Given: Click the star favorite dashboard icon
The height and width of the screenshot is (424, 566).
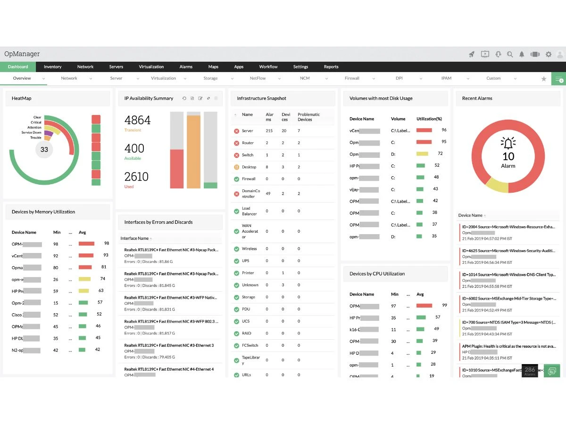Looking at the screenshot, I should click(544, 79).
